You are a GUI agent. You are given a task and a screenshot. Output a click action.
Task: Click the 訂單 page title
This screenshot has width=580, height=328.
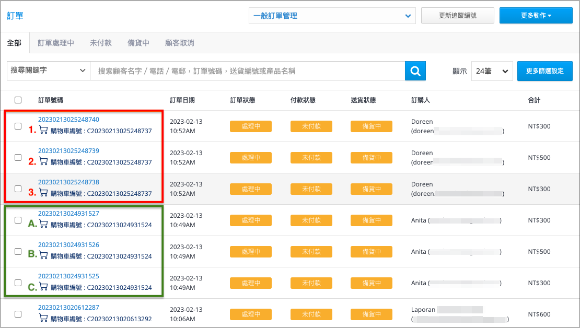tap(15, 16)
